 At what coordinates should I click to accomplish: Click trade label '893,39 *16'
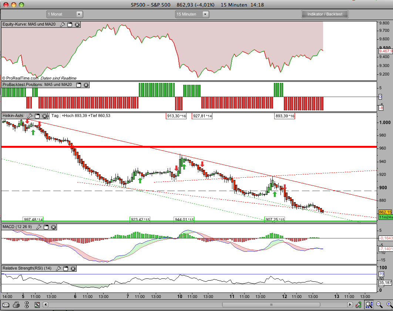(x=285, y=116)
